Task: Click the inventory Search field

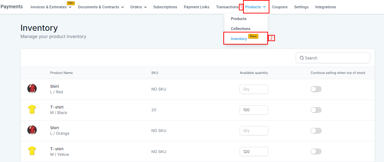Action: (333, 58)
